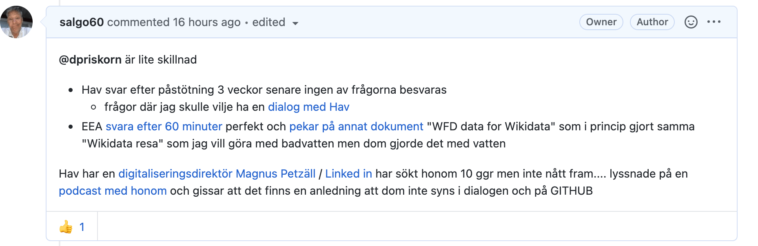This screenshot has width=758, height=246.
Task: Expand the caret arrow beside edited
Action: pyautogui.click(x=295, y=23)
